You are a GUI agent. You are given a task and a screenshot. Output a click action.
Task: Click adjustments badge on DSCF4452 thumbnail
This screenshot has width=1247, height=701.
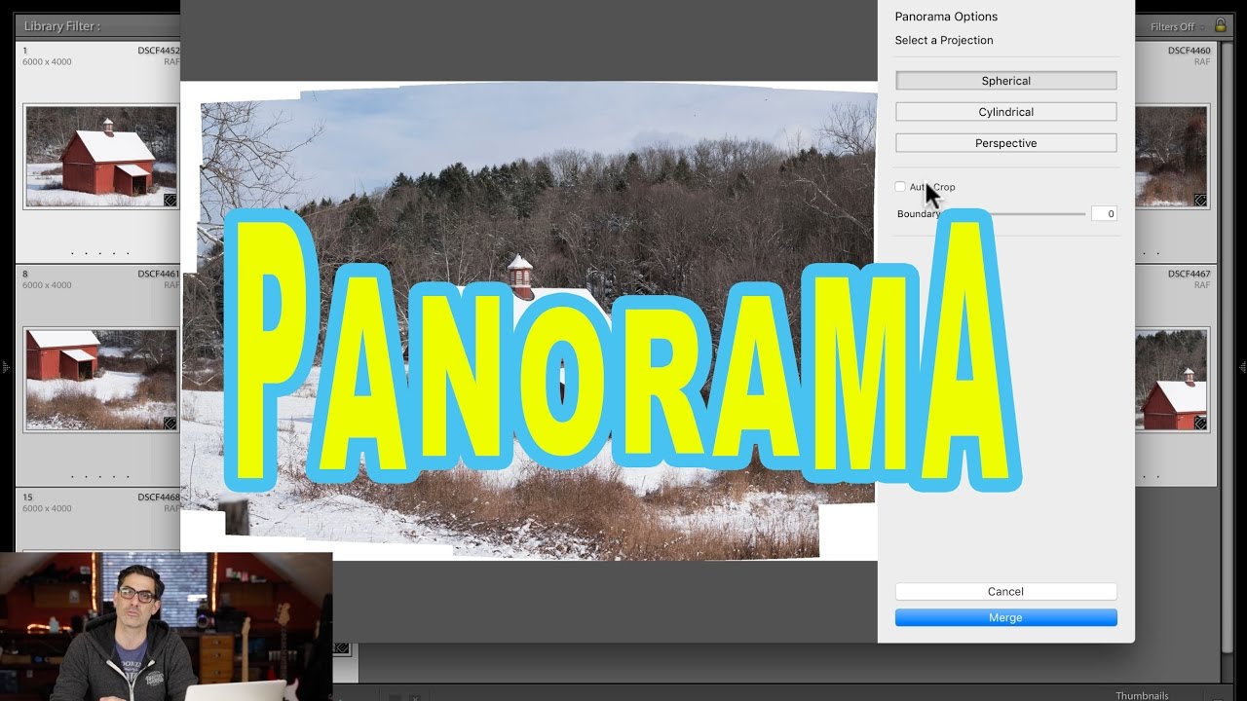pos(170,200)
